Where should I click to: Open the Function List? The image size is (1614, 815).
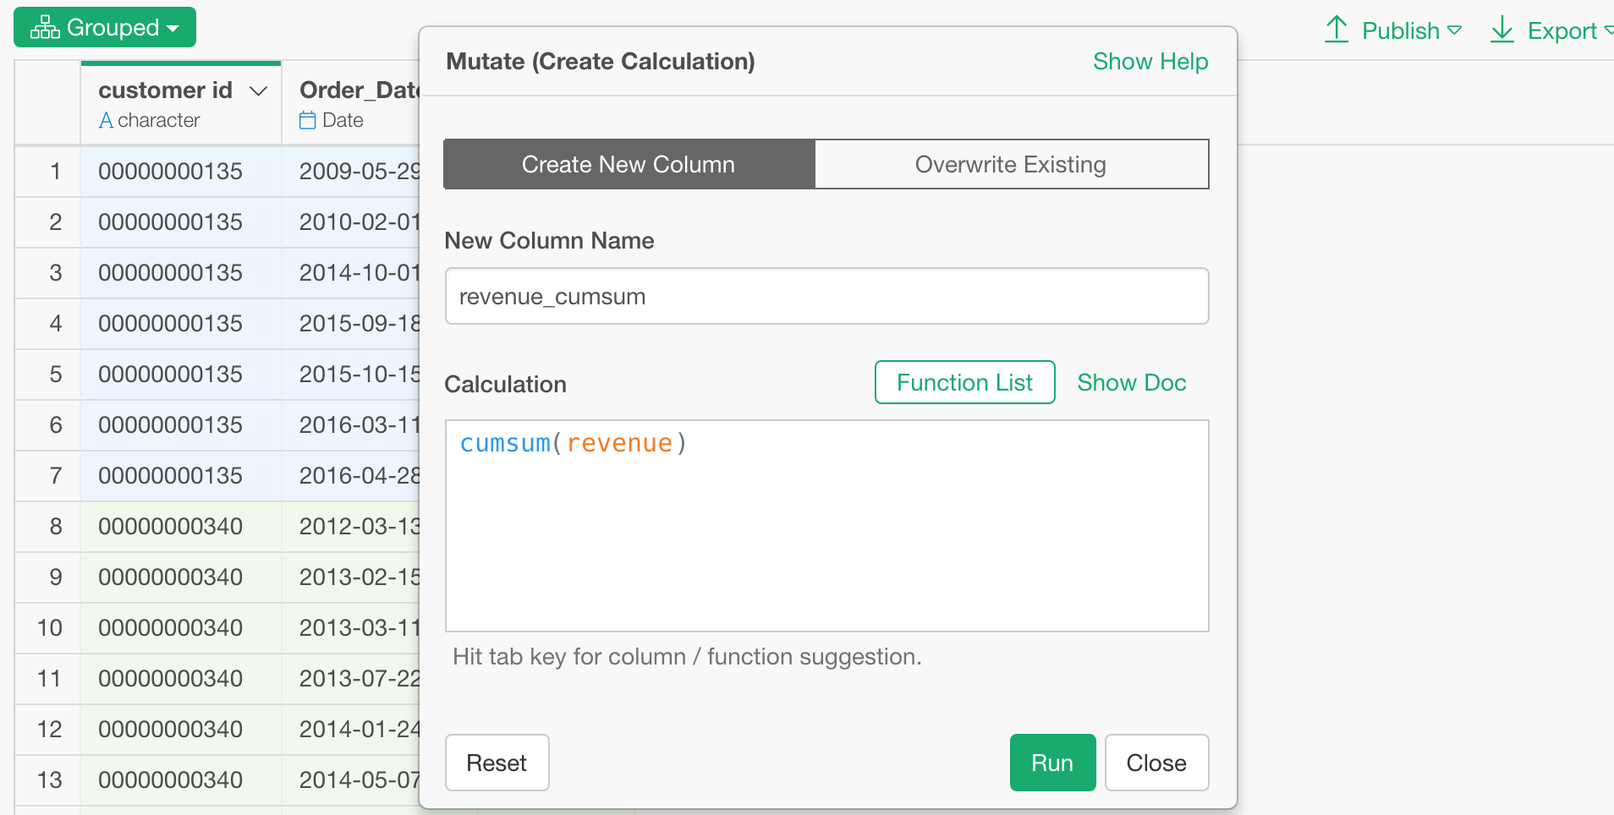click(x=964, y=382)
